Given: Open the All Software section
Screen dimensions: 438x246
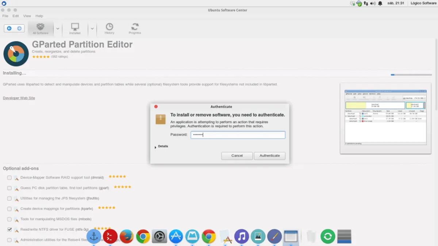Looking at the screenshot, I should click(41, 28).
